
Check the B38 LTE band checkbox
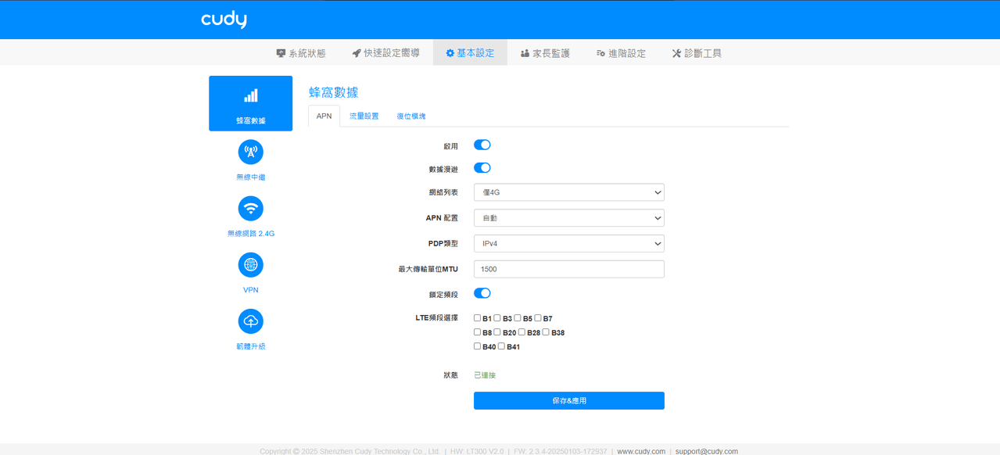click(x=546, y=332)
